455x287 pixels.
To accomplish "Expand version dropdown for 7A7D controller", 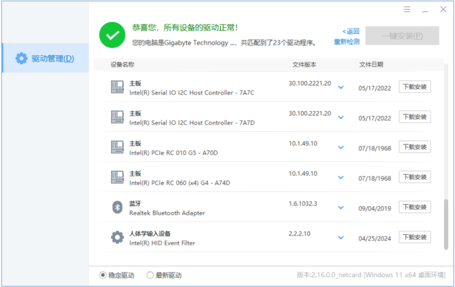I will click(341, 117).
